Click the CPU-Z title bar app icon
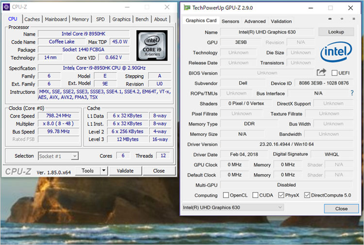The width and height of the screenshot is (364, 245). point(6,7)
